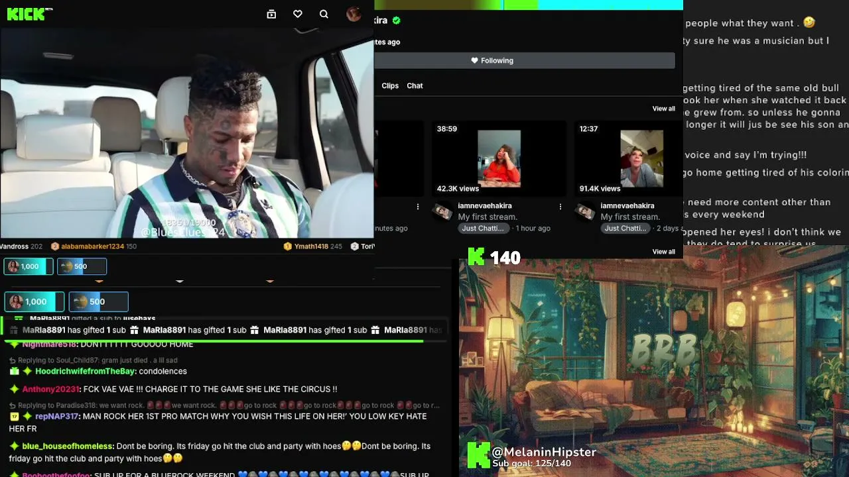Screen dimensions: 849x477
Task: Click the 91.4K views label
Action: 600,189
